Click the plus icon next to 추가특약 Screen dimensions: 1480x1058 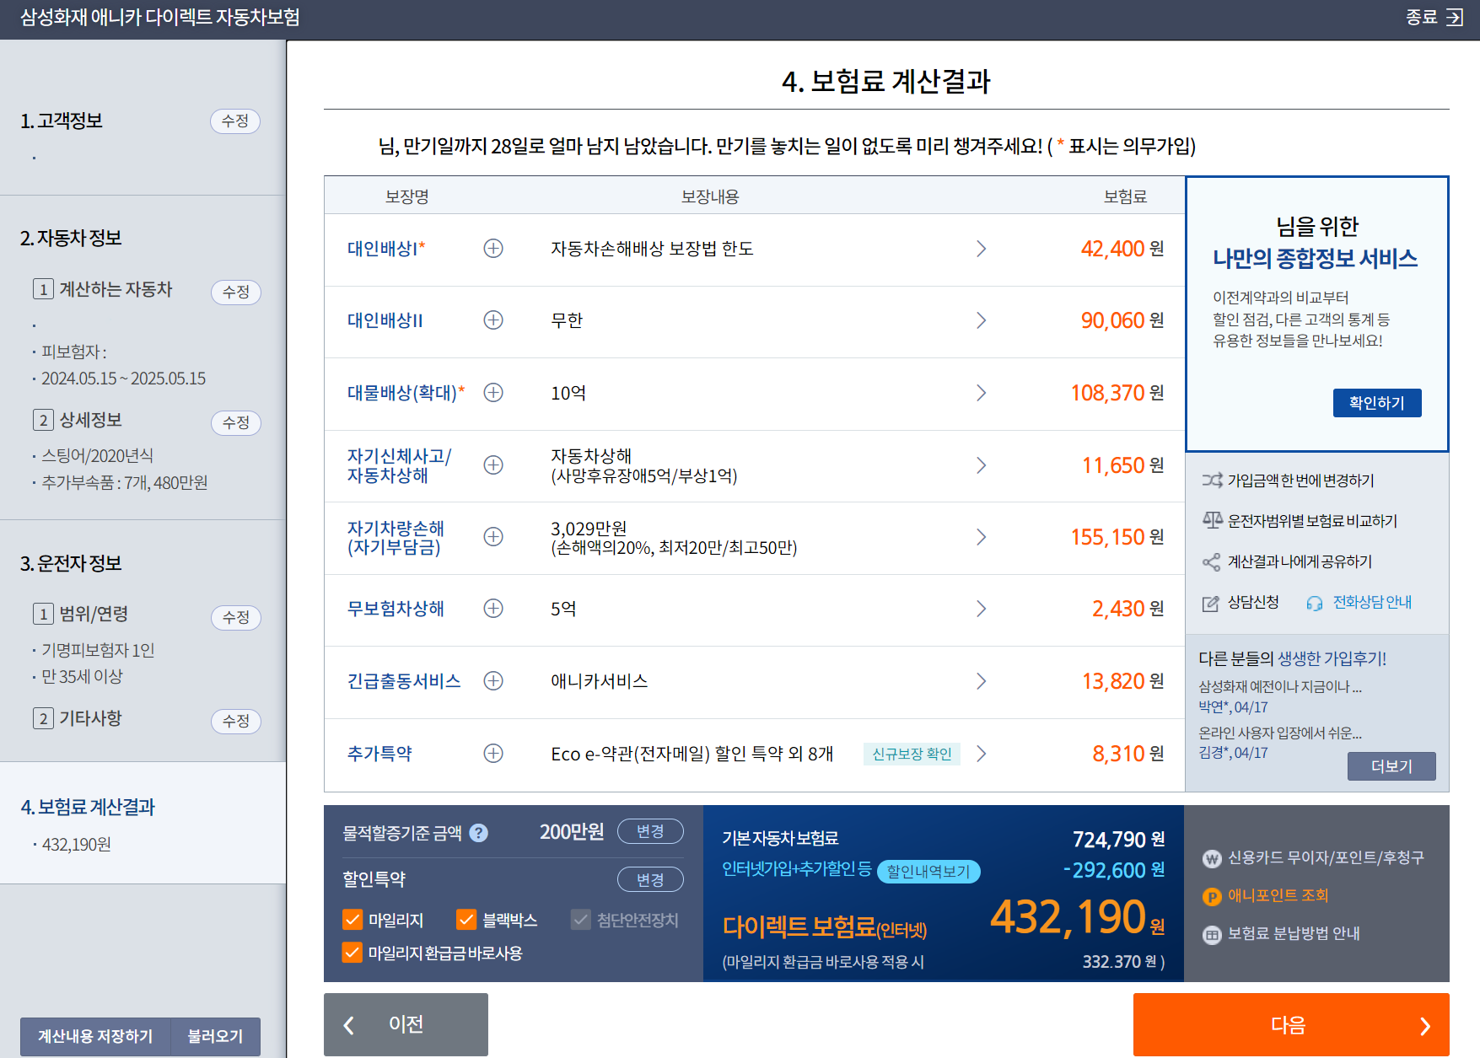pos(493,754)
